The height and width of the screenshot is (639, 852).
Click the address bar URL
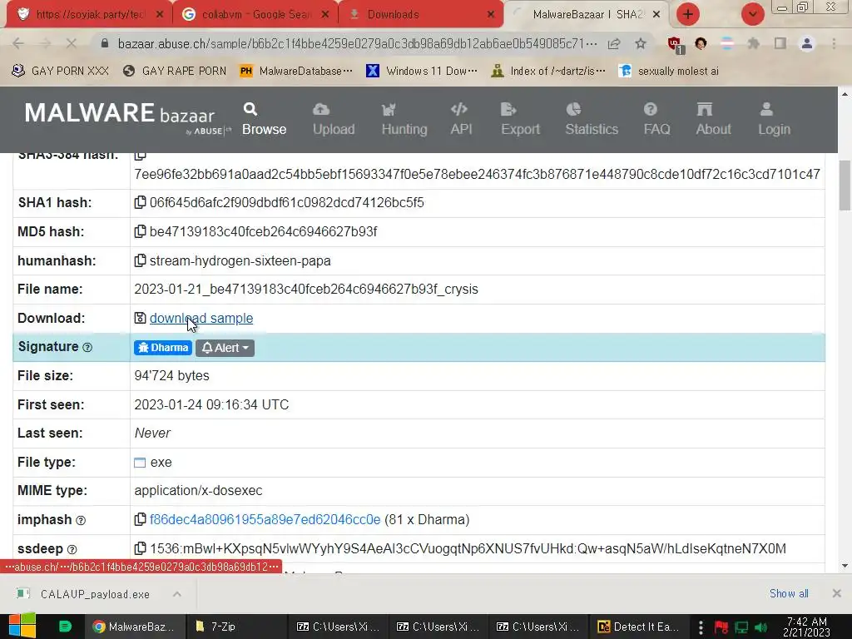pos(357,43)
